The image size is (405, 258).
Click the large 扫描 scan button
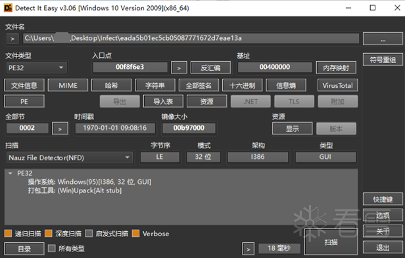(x=331, y=242)
